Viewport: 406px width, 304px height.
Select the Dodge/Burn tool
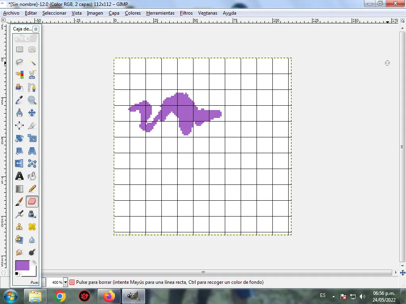point(32,252)
